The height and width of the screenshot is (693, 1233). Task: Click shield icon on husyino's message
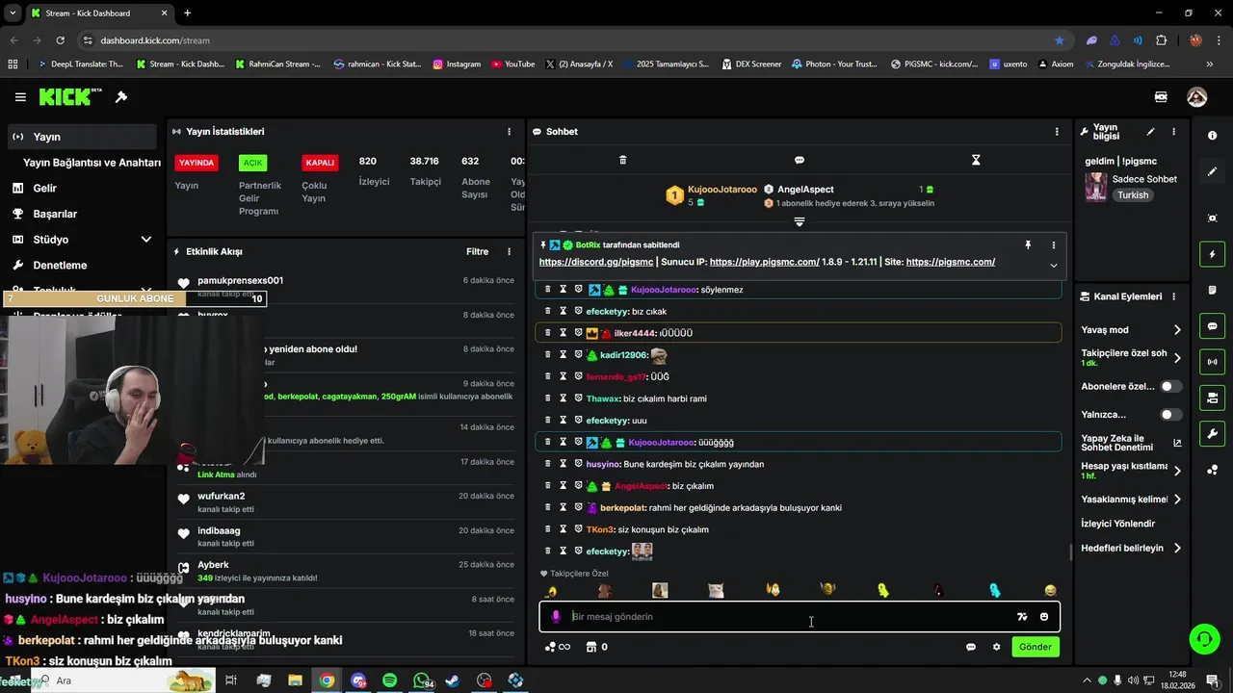[578, 464]
